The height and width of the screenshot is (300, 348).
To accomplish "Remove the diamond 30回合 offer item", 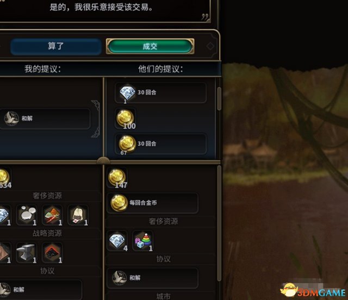I will pos(161,93).
